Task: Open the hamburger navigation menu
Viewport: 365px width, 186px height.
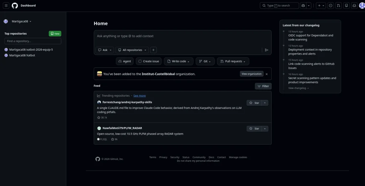Action: [x=6, y=6]
